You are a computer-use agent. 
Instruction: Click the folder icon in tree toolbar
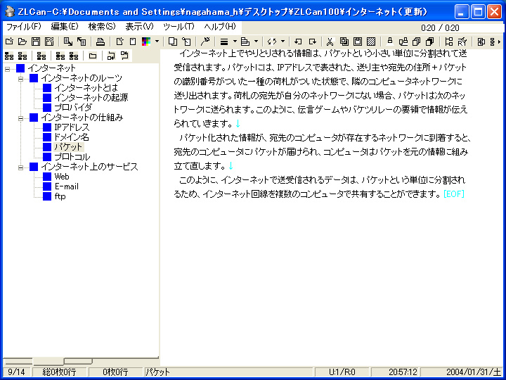tap(93, 56)
